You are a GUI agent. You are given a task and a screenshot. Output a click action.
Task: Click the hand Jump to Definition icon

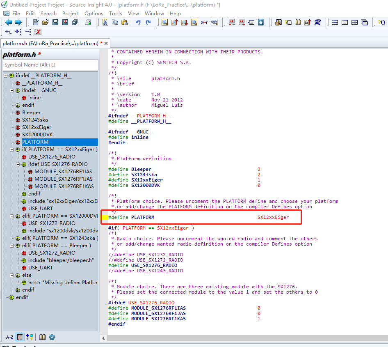point(278,22)
